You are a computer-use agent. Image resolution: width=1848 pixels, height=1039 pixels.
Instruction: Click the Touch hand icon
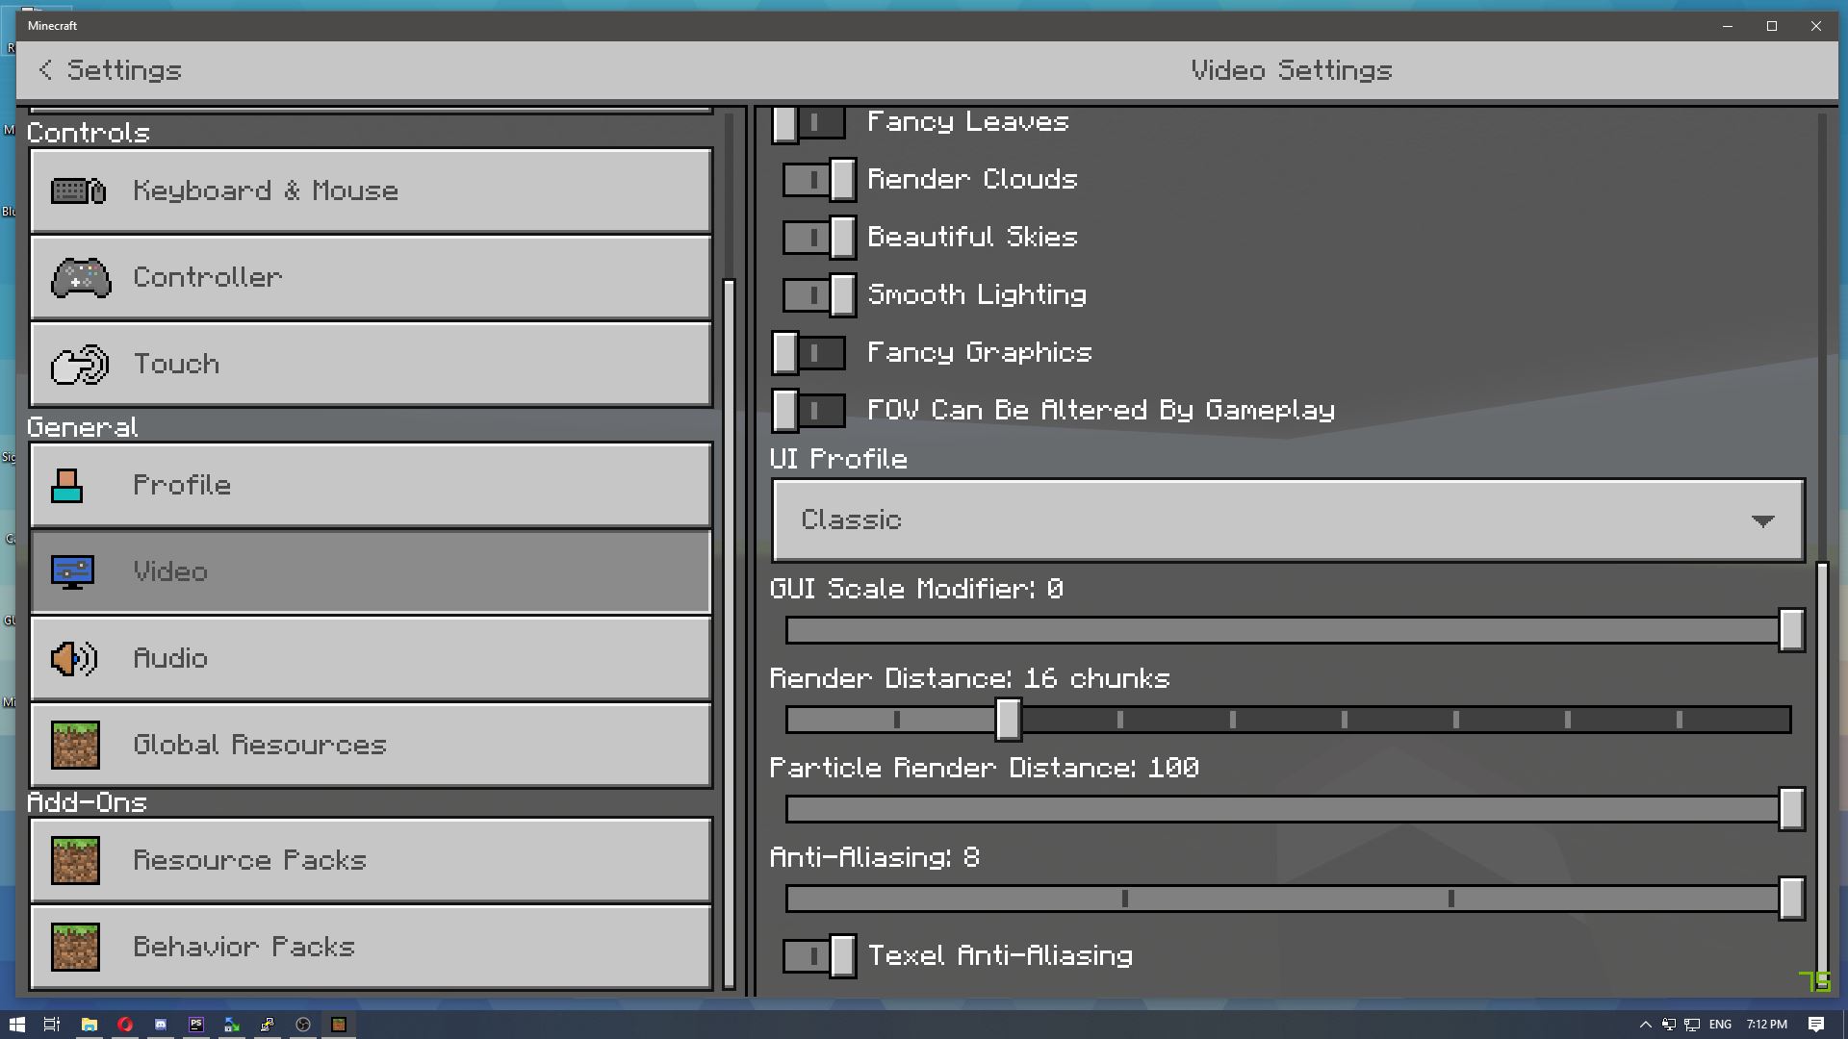pyautogui.click(x=80, y=365)
